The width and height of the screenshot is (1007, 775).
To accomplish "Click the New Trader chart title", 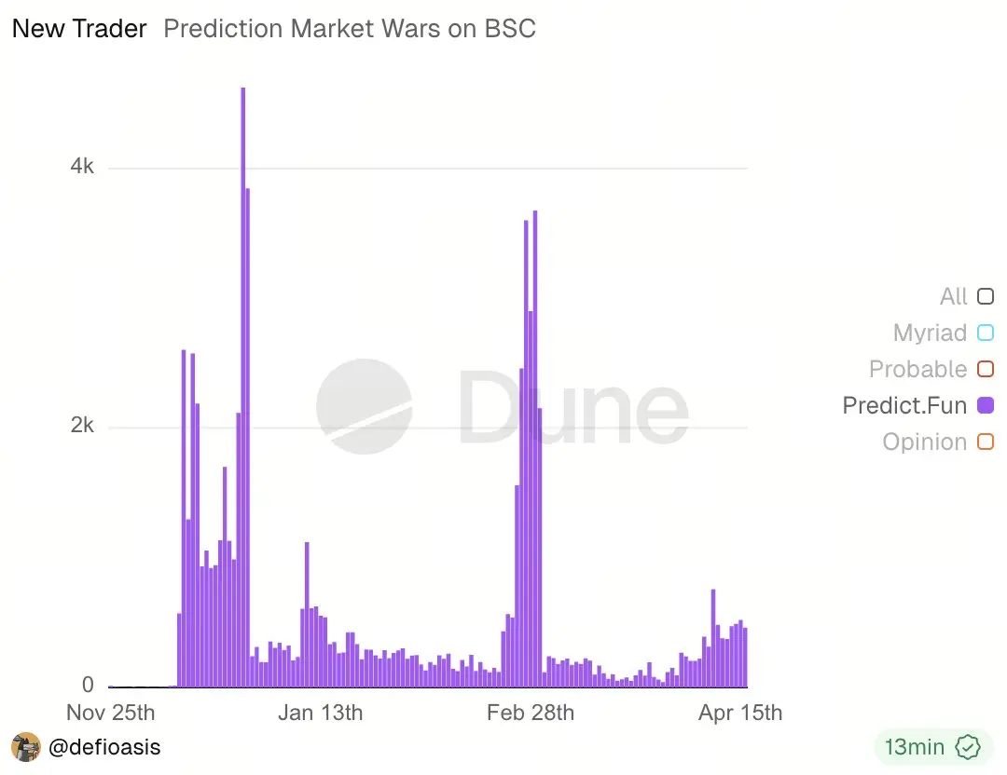I will [79, 29].
